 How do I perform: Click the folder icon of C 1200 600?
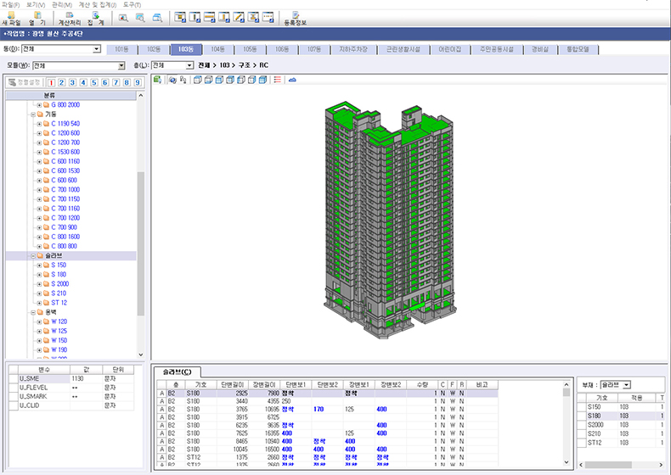[x=46, y=133]
